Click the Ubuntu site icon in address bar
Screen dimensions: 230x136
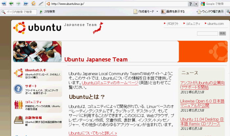tap(48, 4)
